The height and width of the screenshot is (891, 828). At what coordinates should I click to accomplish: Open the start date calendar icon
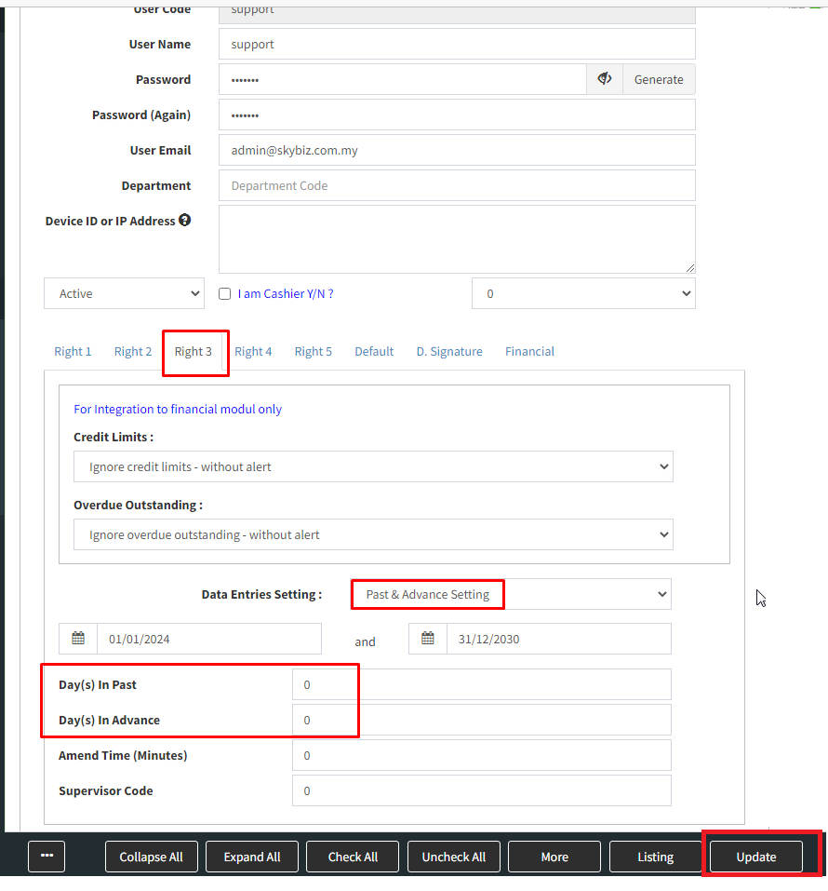[x=78, y=639]
